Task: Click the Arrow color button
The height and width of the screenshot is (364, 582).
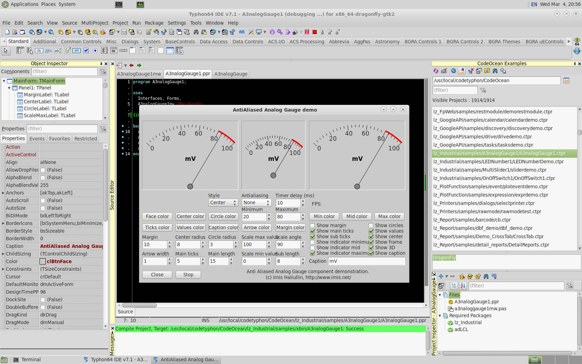Action: coord(256,227)
